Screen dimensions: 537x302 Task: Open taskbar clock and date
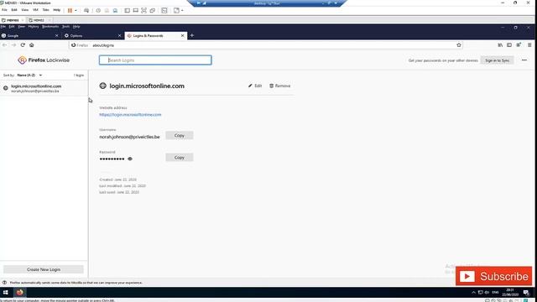click(510, 293)
